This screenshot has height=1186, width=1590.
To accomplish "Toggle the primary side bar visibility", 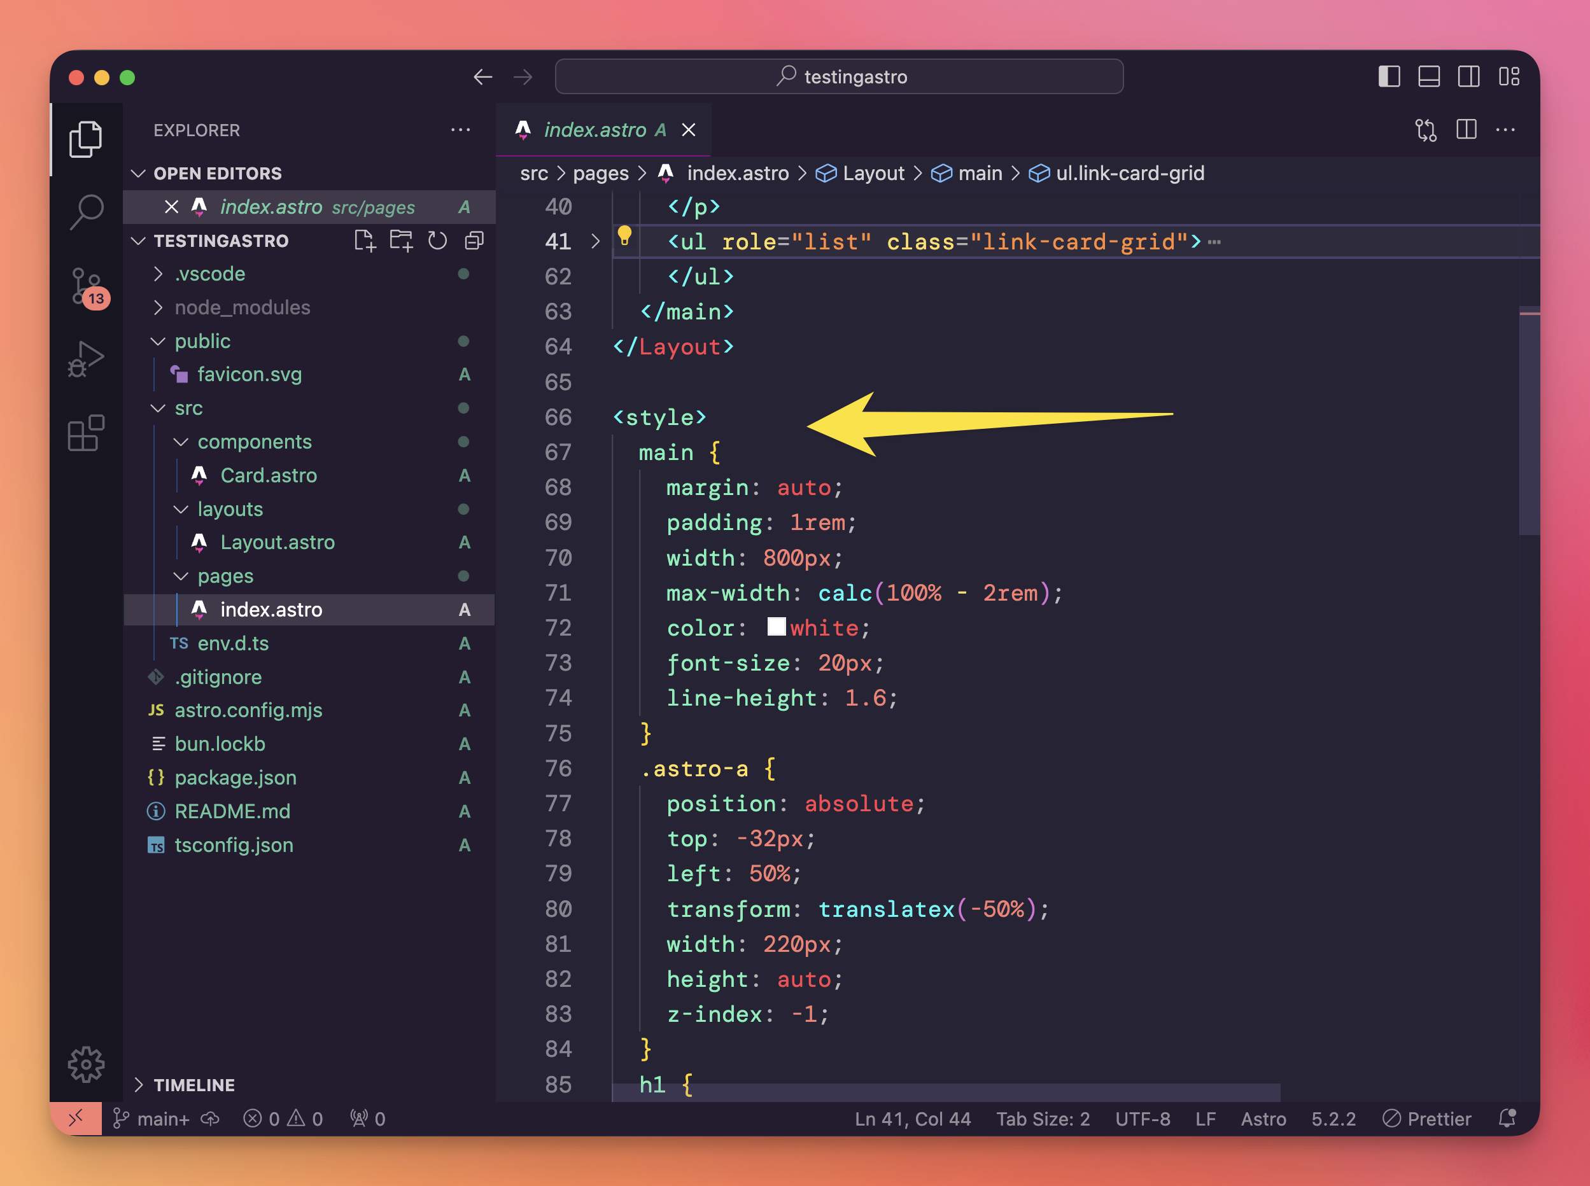I will [1389, 77].
